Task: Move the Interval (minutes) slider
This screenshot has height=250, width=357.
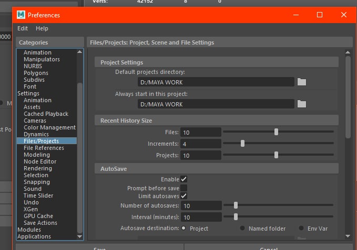Action: point(236,217)
